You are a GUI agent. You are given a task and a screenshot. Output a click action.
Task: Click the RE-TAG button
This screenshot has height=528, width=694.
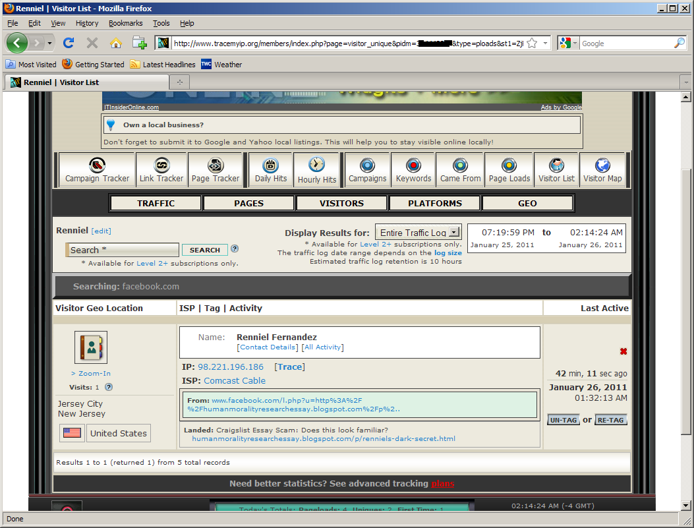tap(610, 420)
